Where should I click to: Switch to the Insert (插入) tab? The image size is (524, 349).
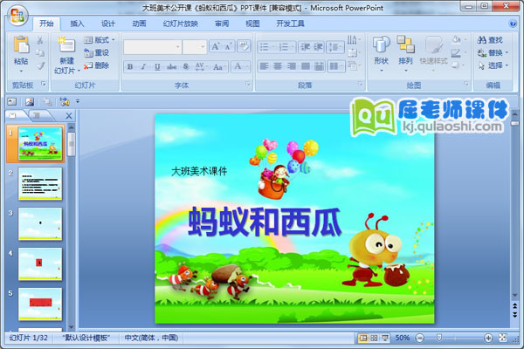tap(77, 24)
